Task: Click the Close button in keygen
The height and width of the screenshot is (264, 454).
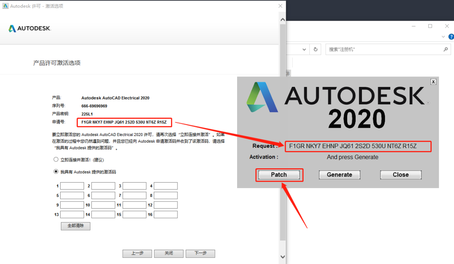Action: 401,175
